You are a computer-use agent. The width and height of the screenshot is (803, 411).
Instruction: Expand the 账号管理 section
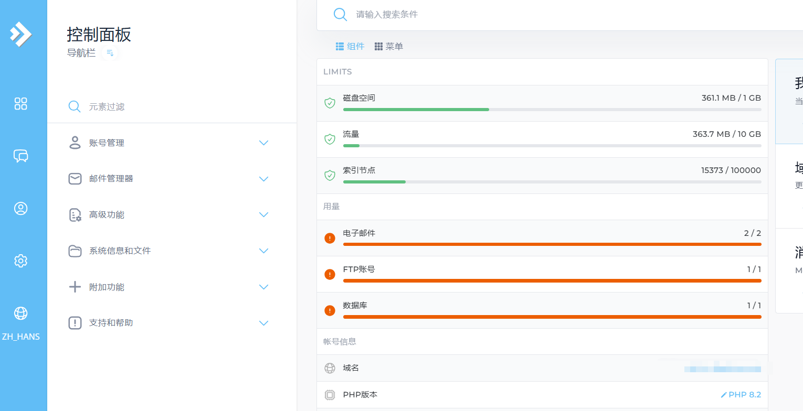[263, 143]
